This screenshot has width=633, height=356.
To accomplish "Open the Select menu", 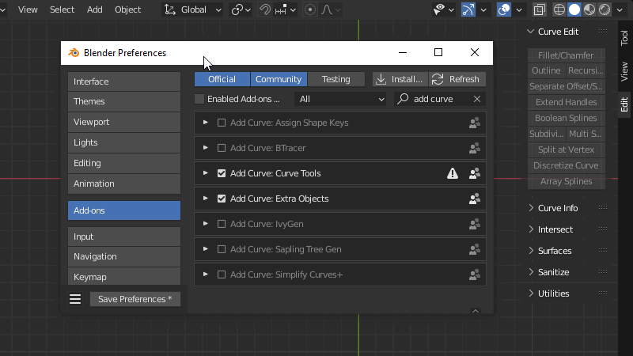I will pyautogui.click(x=62, y=9).
